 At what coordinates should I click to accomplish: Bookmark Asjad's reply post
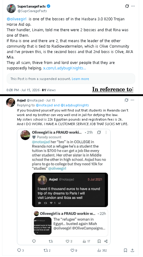click(125, 250)
